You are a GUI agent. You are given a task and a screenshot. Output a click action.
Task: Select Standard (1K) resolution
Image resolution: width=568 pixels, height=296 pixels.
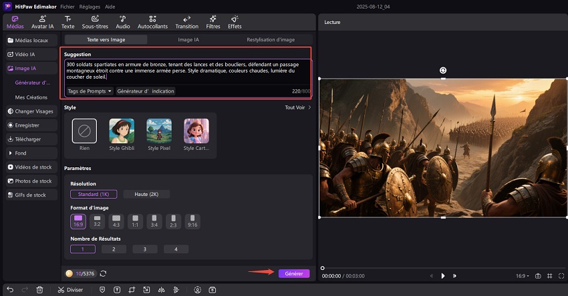point(94,194)
